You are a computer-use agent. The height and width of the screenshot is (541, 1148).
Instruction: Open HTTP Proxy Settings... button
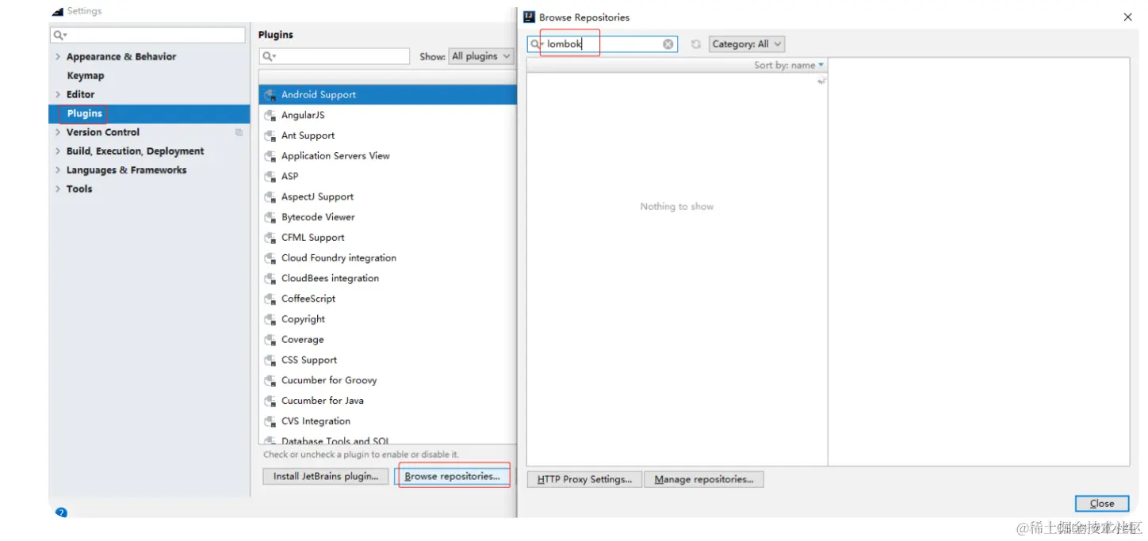coord(584,479)
